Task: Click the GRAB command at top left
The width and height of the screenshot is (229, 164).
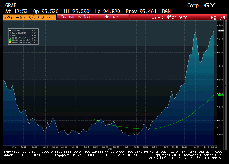Action: (11, 5)
